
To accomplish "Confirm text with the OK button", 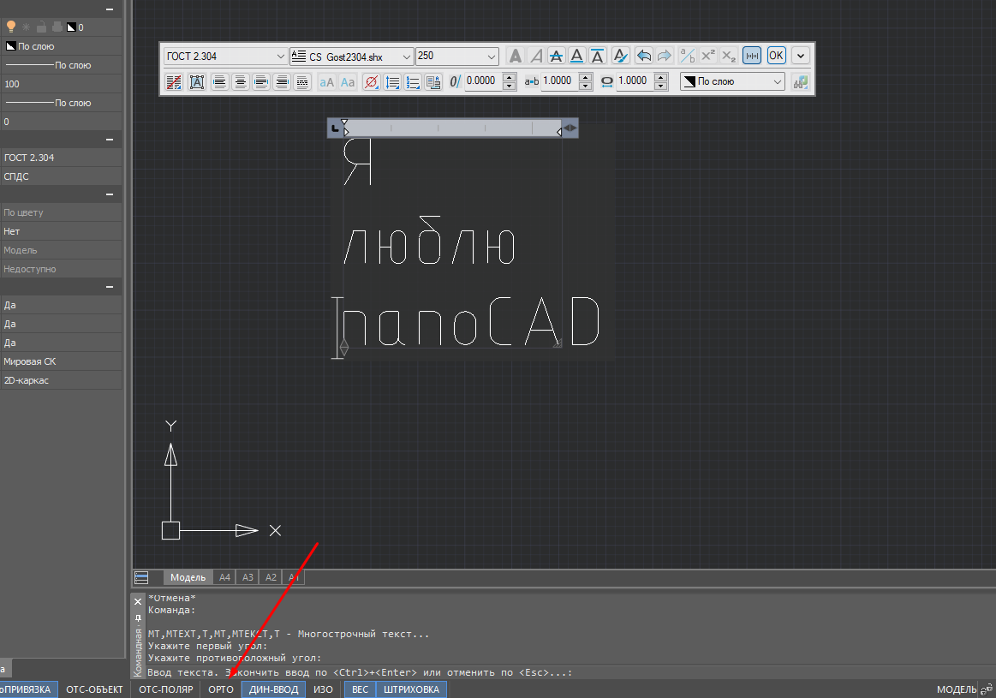I will (776, 56).
